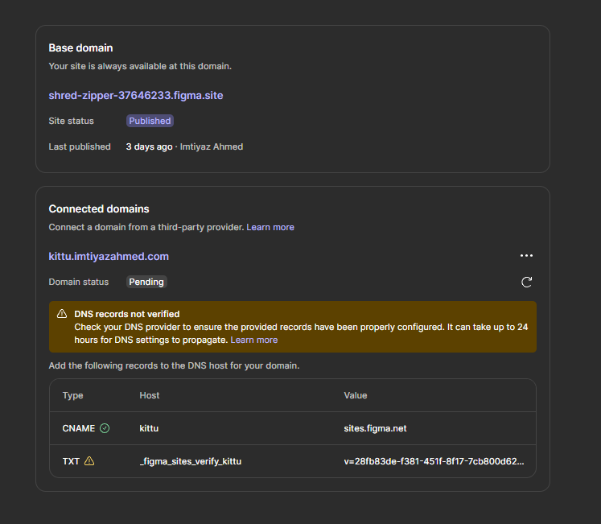Click the Value column header
Viewport: 601px width, 524px height.
356,395
